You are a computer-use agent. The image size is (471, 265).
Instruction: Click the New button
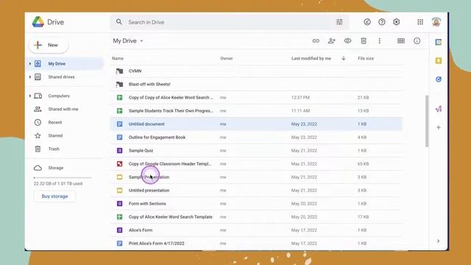click(x=49, y=45)
